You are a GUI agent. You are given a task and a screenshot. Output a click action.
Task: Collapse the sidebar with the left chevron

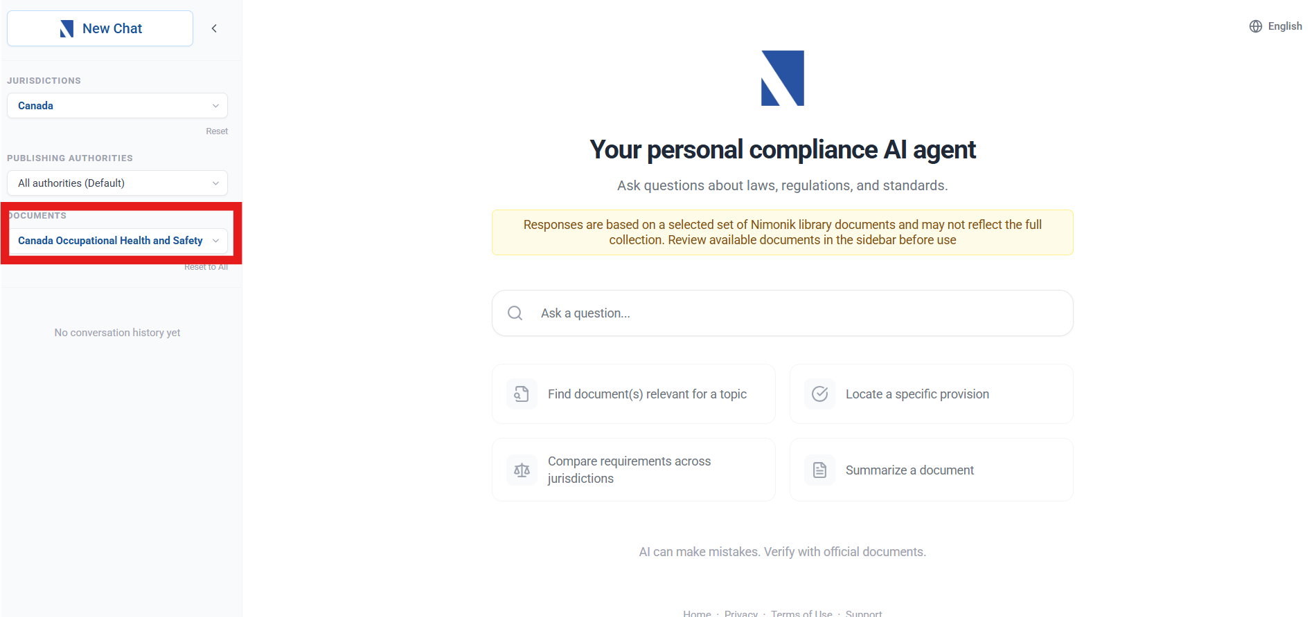click(214, 28)
